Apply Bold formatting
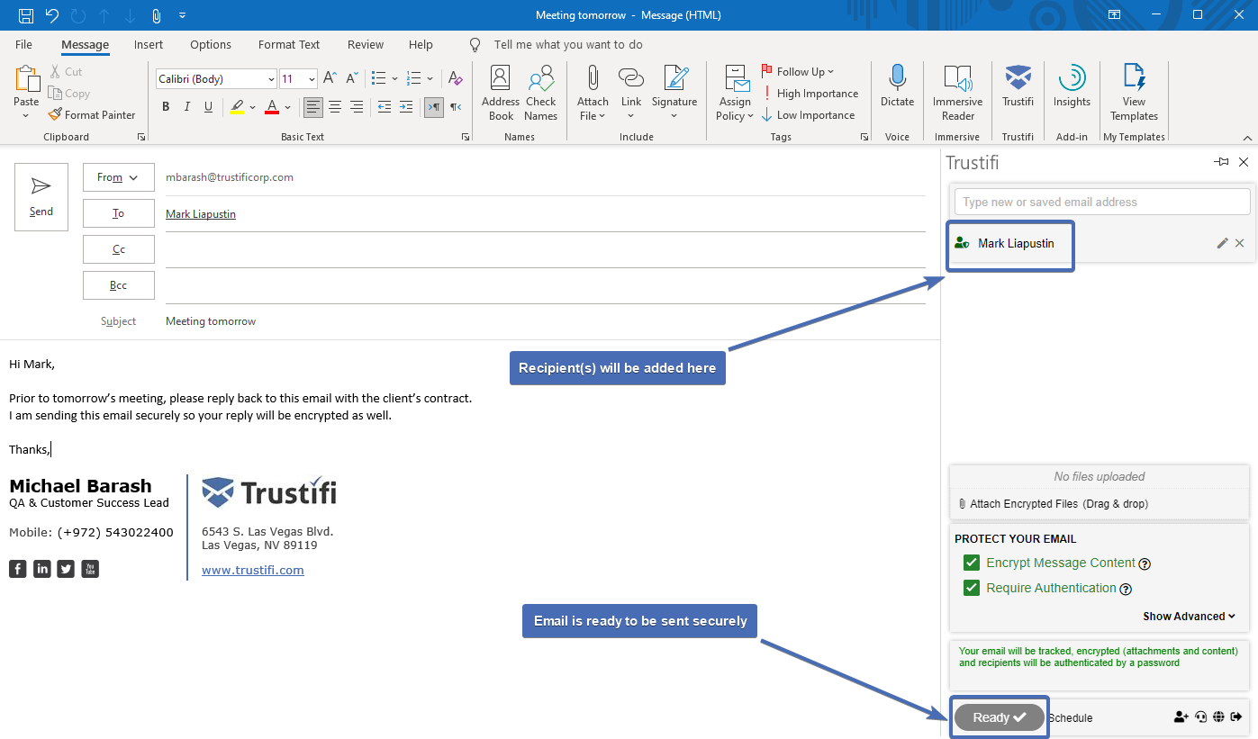The height and width of the screenshot is (739, 1258). pos(166,107)
